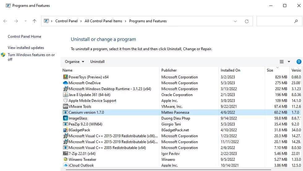
Task: Click the 11/11/2022 installed date
Action: point(229,142)
